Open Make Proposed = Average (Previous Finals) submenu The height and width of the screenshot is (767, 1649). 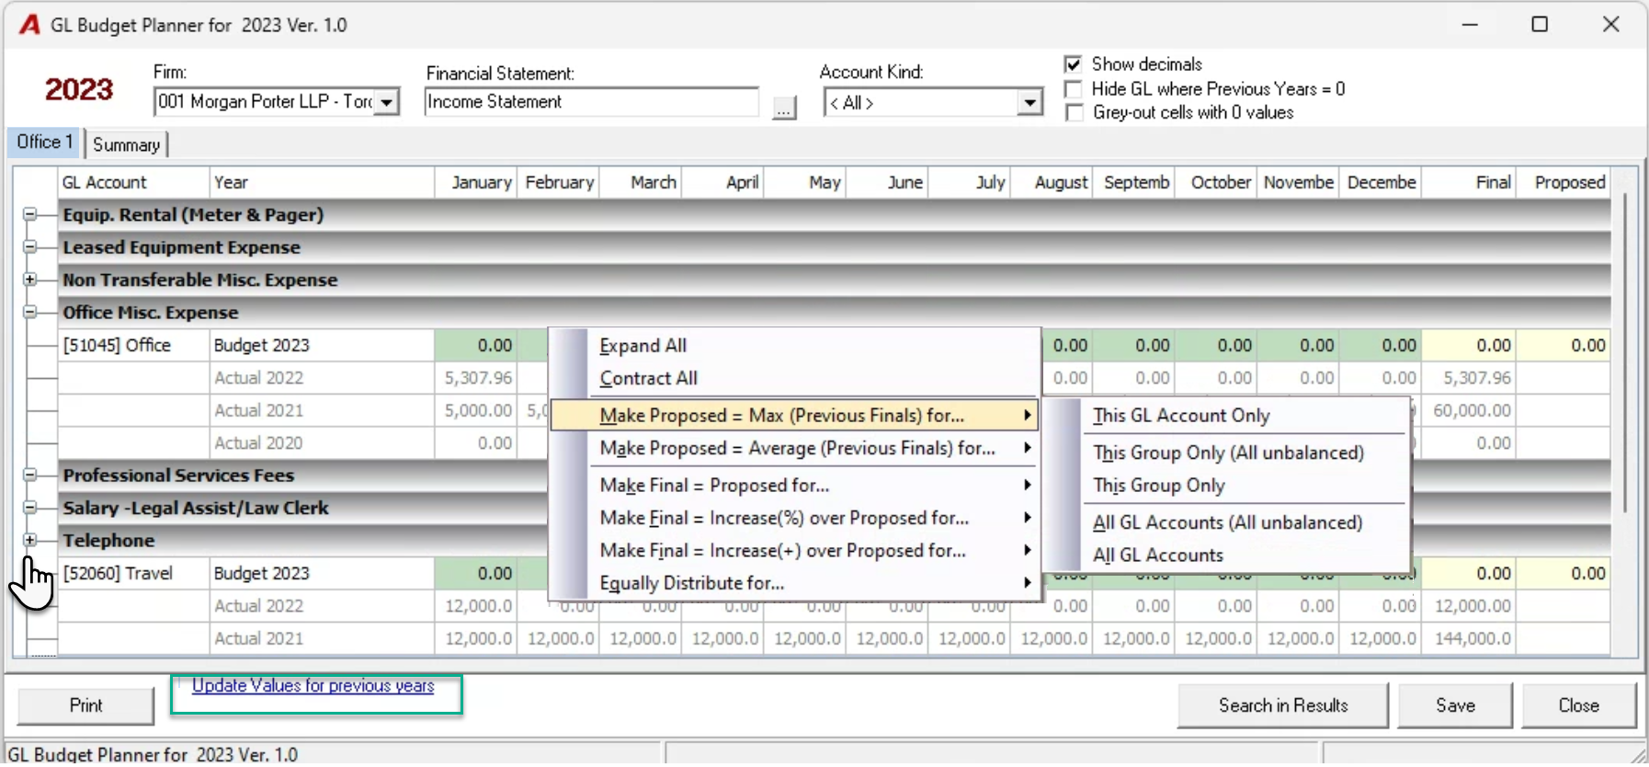pyautogui.click(x=795, y=448)
